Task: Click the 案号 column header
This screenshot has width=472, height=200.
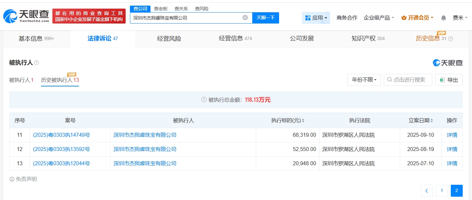Action: click(70, 121)
